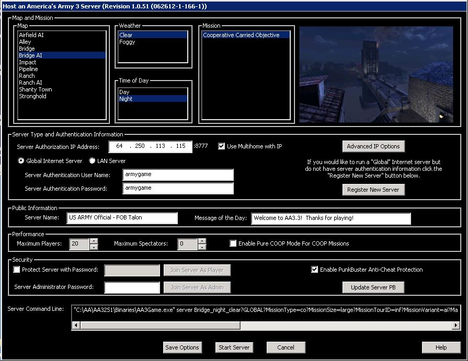
Task: Click the command line scrollbar thumb
Action: 161,325
